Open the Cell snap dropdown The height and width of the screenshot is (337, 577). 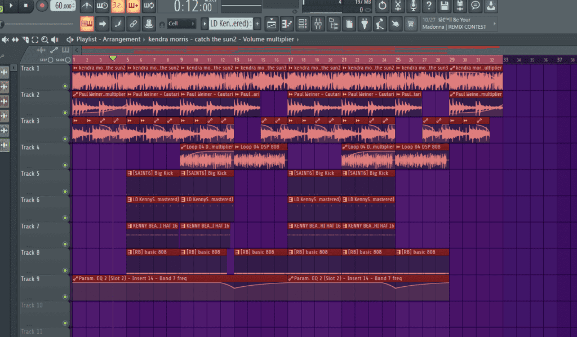[181, 24]
